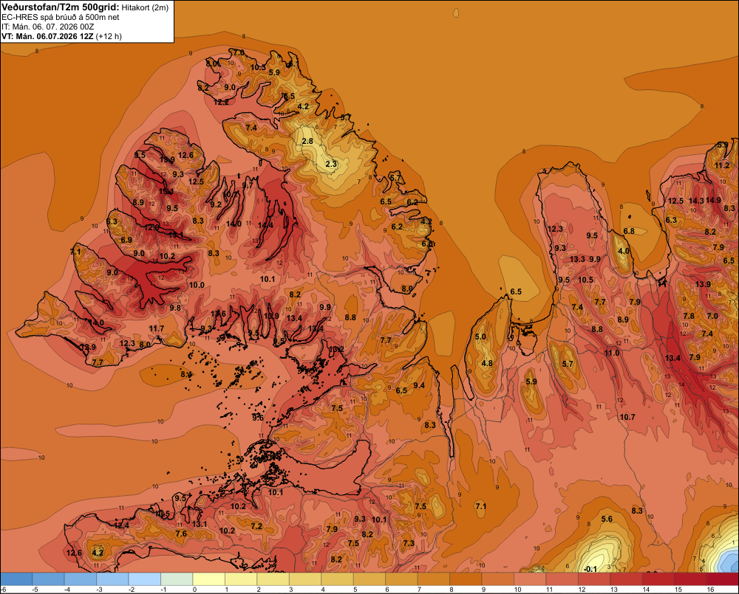The height and width of the screenshot is (594, 739).
Task: Click the 2.8 temperature label
Action: point(307,141)
